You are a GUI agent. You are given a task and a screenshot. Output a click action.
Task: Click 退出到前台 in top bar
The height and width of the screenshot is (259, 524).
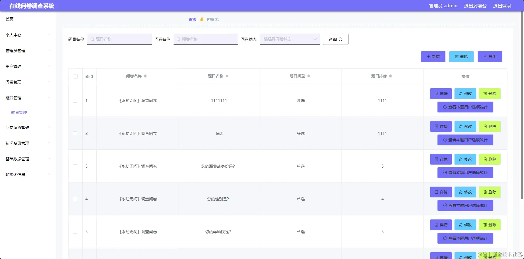point(475,6)
